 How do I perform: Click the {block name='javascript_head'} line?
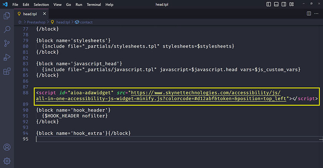tap(79, 64)
